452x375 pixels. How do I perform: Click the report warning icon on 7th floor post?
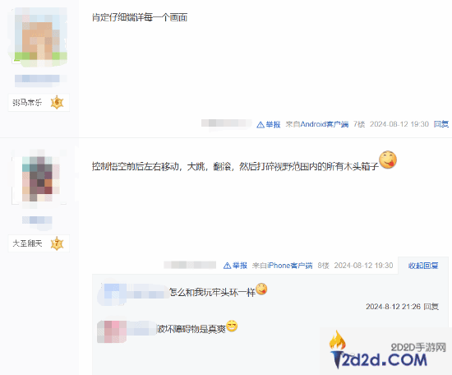click(261, 125)
